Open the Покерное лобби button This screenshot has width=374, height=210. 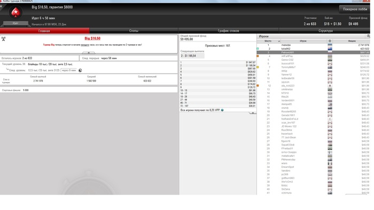pos(355,9)
